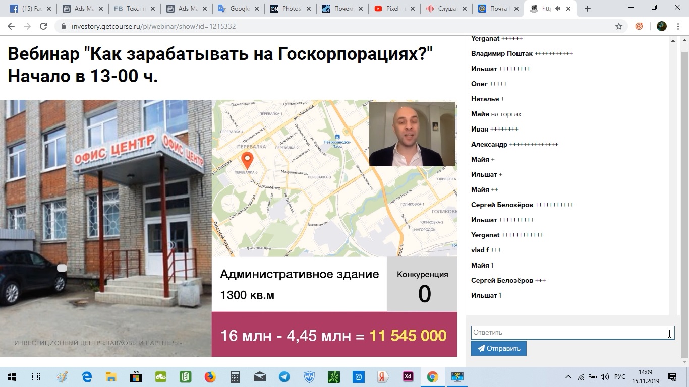The width and height of the screenshot is (689, 387).
Task: Click the bookmark star in the address bar
Action: pos(618,26)
